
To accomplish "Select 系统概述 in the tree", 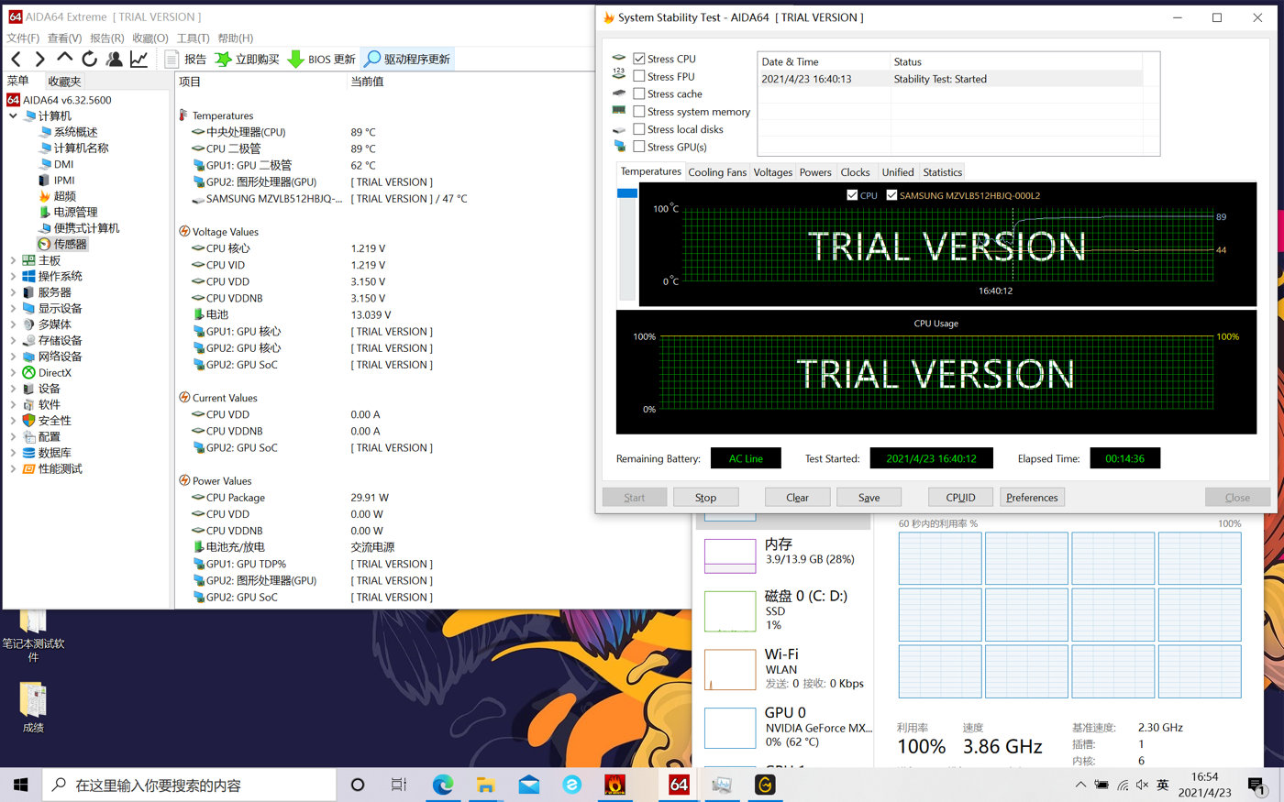I will point(75,132).
